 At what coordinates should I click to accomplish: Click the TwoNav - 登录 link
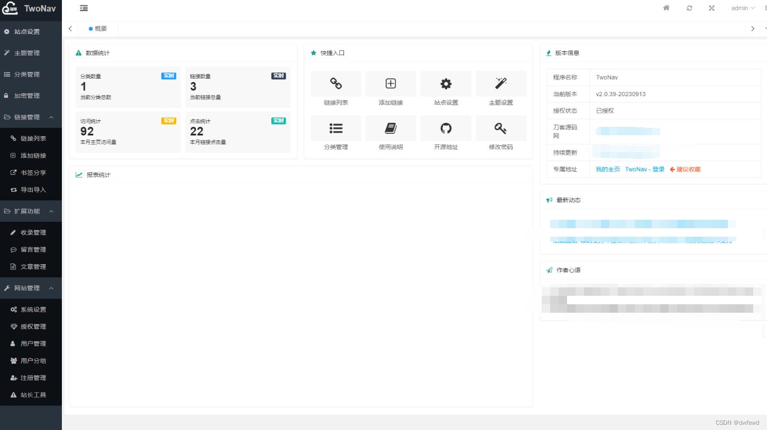click(x=644, y=170)
